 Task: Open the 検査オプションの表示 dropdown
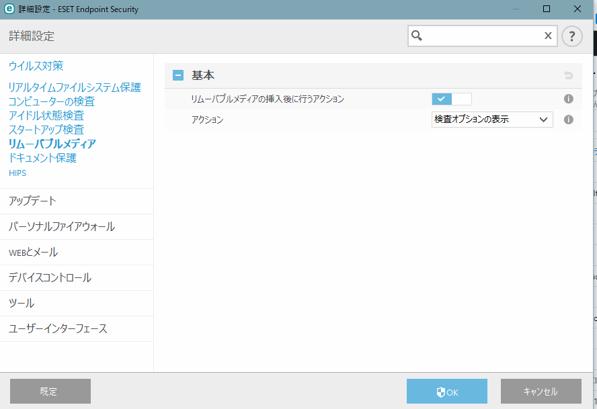click(x=492, y=120)
